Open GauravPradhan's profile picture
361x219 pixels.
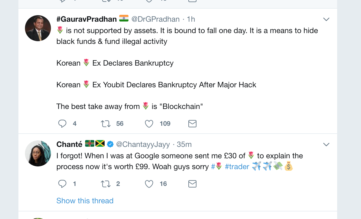tap(38, 28)
